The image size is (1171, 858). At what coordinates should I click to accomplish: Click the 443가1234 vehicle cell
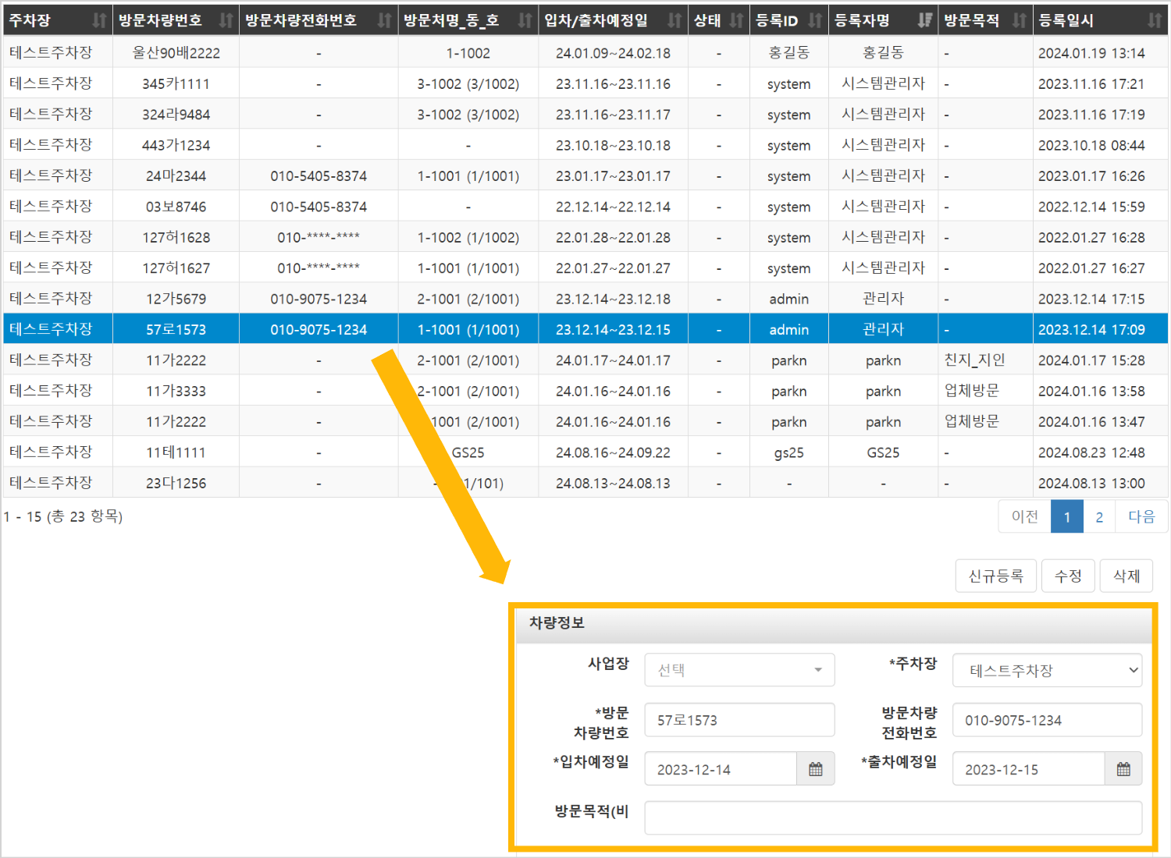(176, 145)
